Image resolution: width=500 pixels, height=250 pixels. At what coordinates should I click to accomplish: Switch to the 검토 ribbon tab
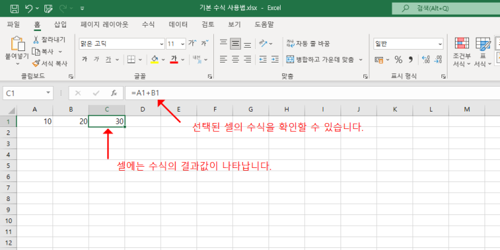(208, 24)
